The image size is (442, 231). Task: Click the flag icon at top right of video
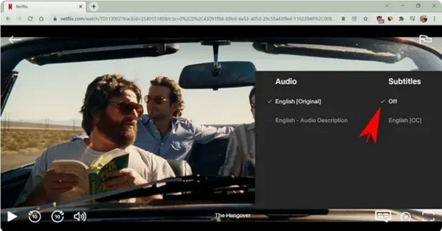pyautogui.click(x=425, y=40)
